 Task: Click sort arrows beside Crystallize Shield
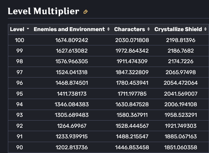pos(206,29)
